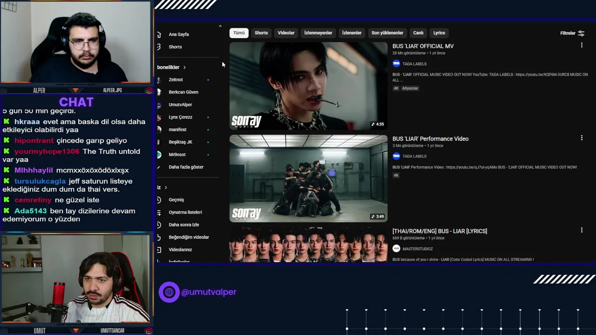Click TADA LABELS avatar under Official MV
Screen dimensions: 596x335
coord(396,64)
